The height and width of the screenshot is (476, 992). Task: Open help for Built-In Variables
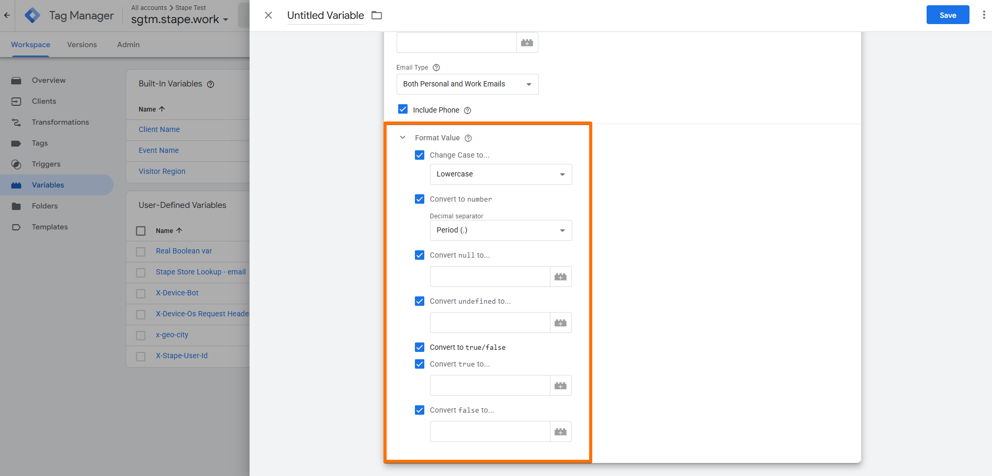210,84
